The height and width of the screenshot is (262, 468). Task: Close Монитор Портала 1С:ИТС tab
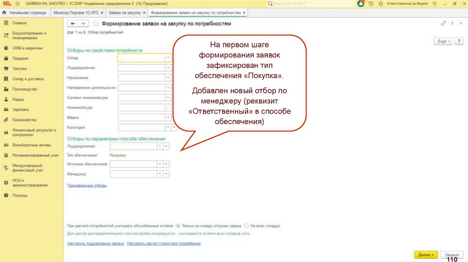click(x=102, y=13)
